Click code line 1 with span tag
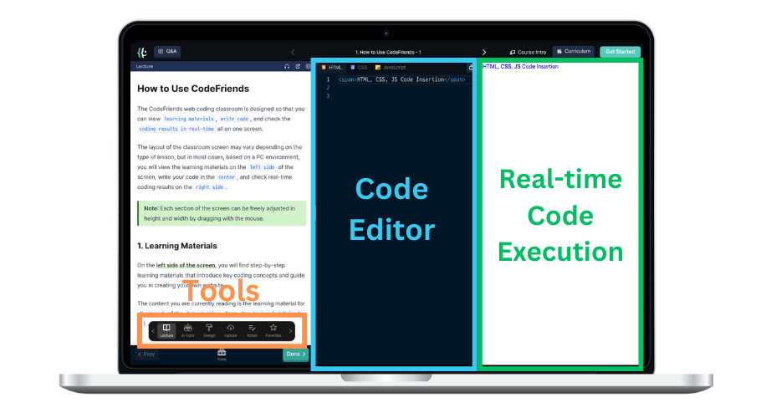 (401, 79)
